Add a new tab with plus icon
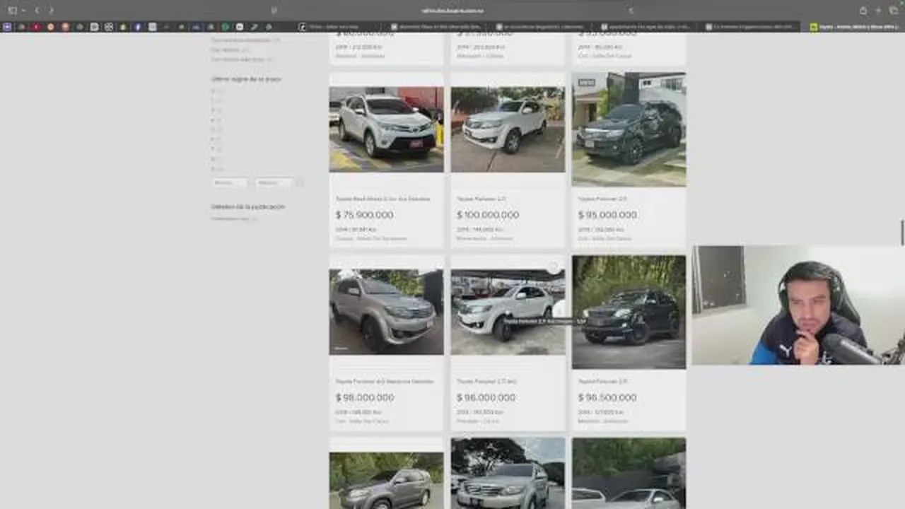The image size is (905, 509). (879, 11)
